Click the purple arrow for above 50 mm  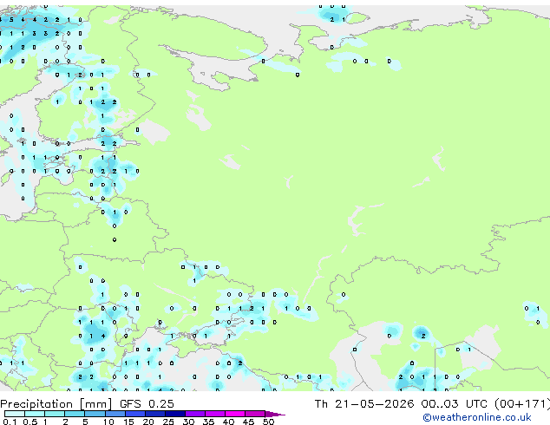[x=275, y=414]
